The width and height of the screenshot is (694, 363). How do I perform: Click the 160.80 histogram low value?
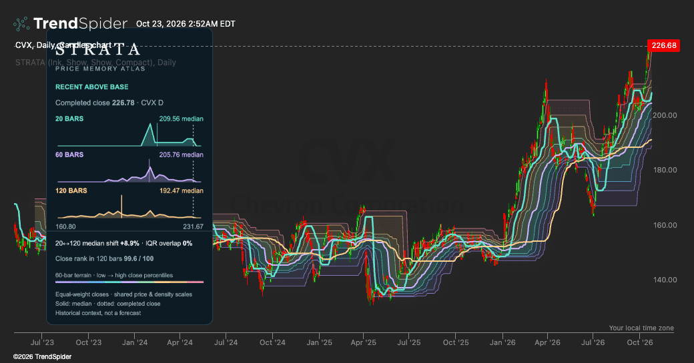coord(65,226)
